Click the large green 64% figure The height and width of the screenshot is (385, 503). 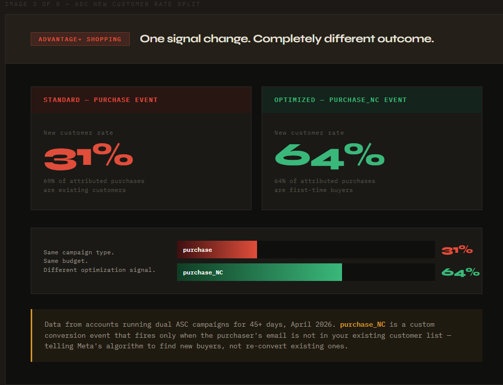(329, 156)
